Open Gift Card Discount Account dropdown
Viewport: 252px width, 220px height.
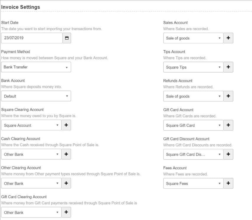(x=193, y=154)
